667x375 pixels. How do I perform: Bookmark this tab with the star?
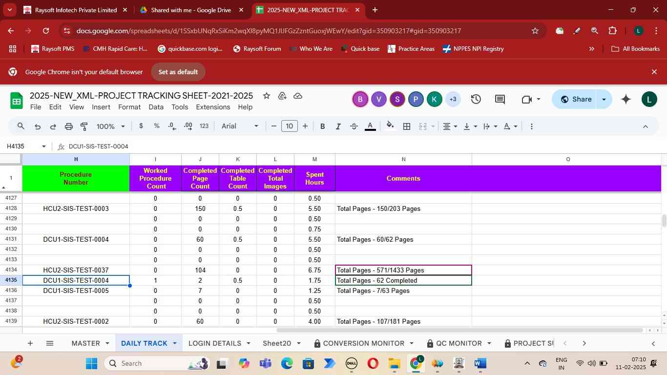[535, 31]
